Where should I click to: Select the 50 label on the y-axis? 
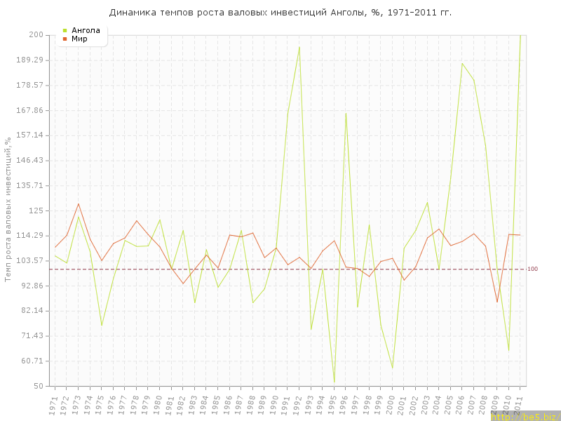click(39, 386)
